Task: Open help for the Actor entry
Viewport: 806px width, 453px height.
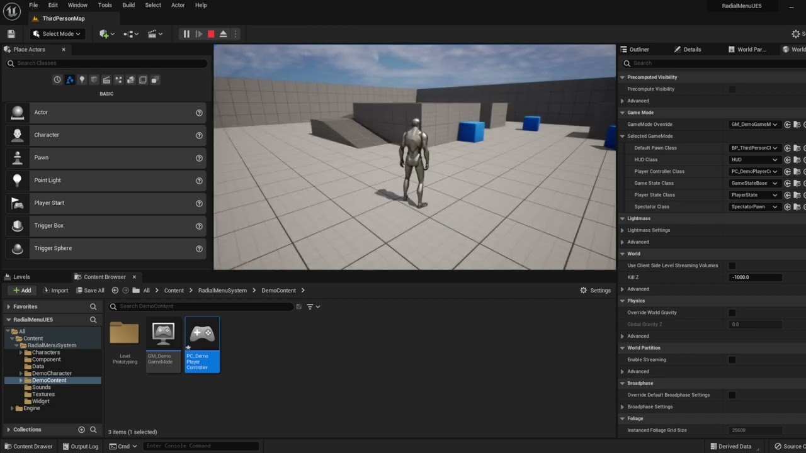Action: pos(199,113)
